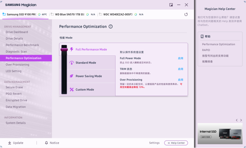Open LED Setting page

(14, 71)
